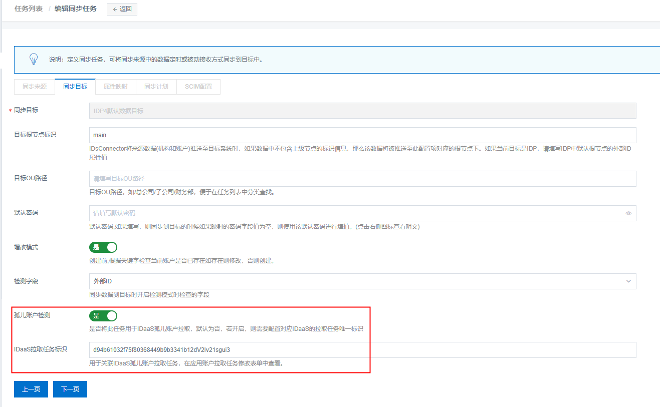Select the IDaaS拉取任务标识 text field
Image resolution: width=660 pixels, height=407 pixels.
tap(361, 349)
